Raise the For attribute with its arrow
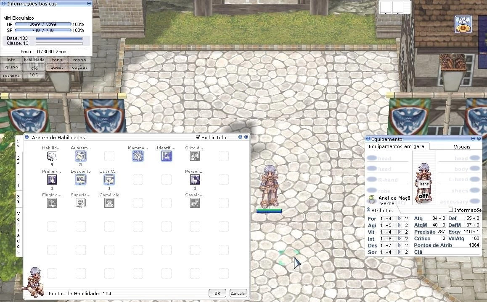 400,219
